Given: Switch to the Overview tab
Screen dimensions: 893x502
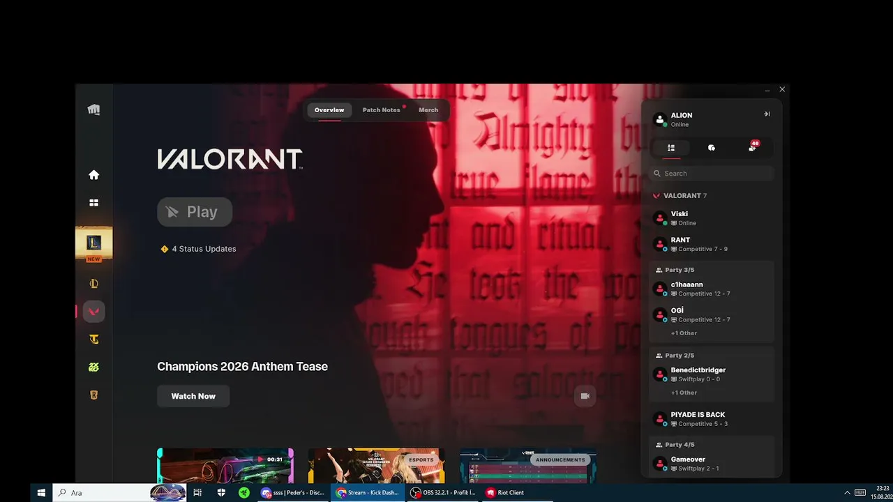Looking at the screenshot, I should pos(329,110).
